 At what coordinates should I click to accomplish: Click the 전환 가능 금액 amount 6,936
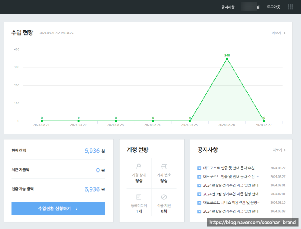92,189
